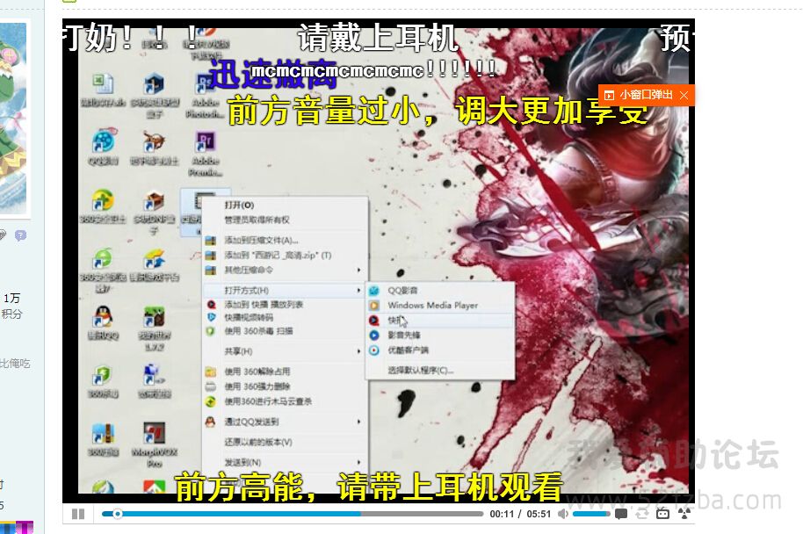Expand the 通过QQ发送到 submenu
This screenshot has height=534, width=803.
coord(285,422)
